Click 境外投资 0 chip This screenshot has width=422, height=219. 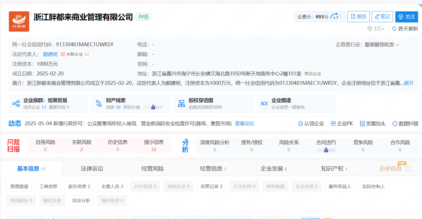pos(112,200)
